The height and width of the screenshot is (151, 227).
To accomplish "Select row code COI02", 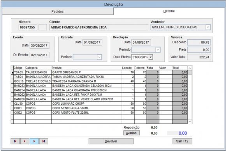I will coord(19,113).
